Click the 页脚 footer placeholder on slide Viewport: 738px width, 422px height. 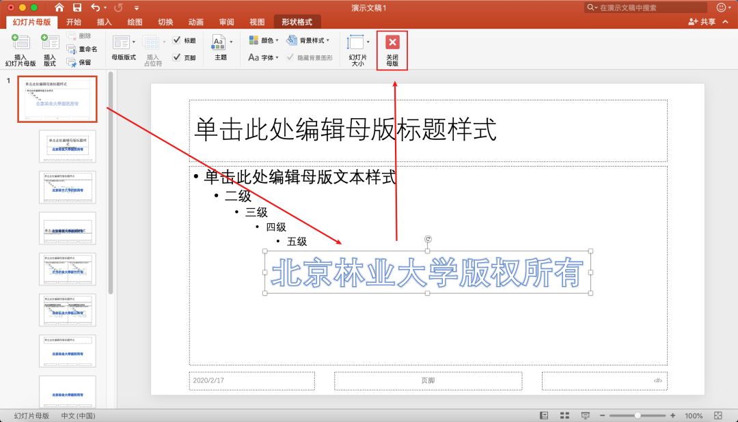click(428, 380)
